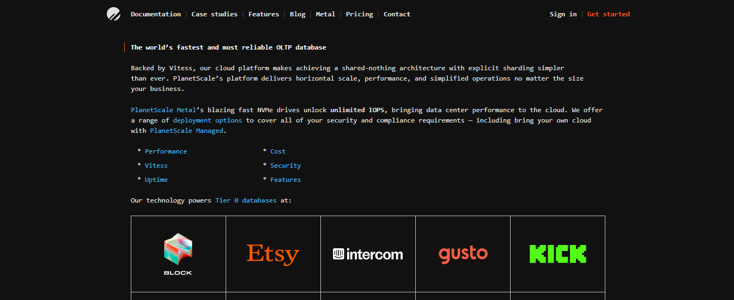734x300 pixels.
Task: Follow the deployment options link
Action: (207, 120)
